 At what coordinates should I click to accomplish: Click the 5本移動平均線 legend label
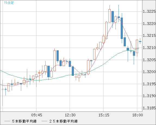[24, 121]
